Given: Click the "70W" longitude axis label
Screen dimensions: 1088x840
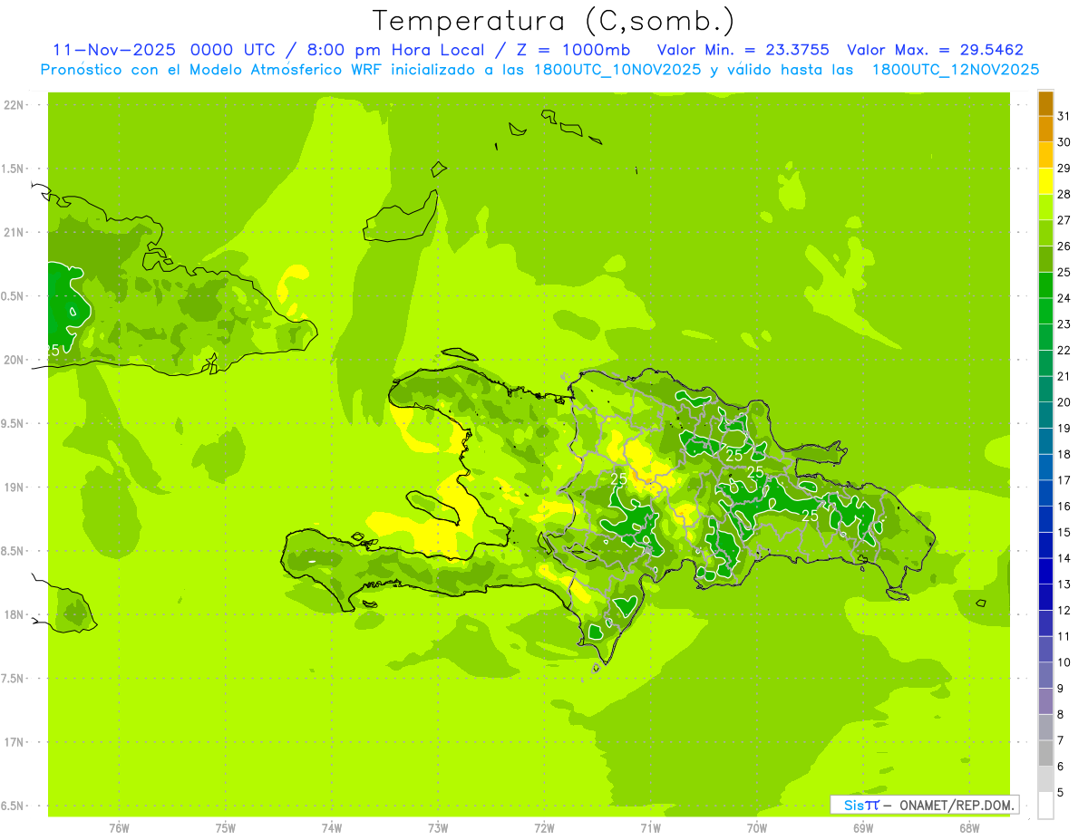Looking at the screenshot, I should pyautogui.click(x=757, y=827).
